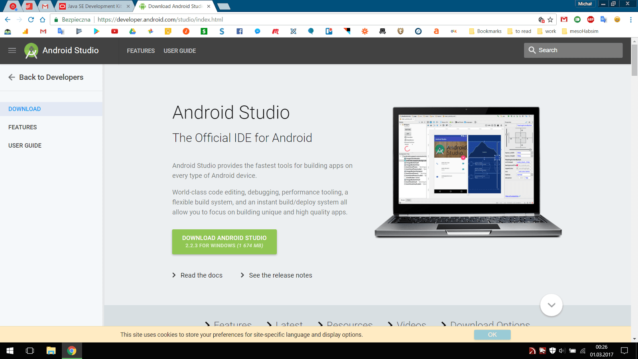
Task: Click DOWNLOAD ANDROID STUDIO 2.2.3 button
Action: 224,241
